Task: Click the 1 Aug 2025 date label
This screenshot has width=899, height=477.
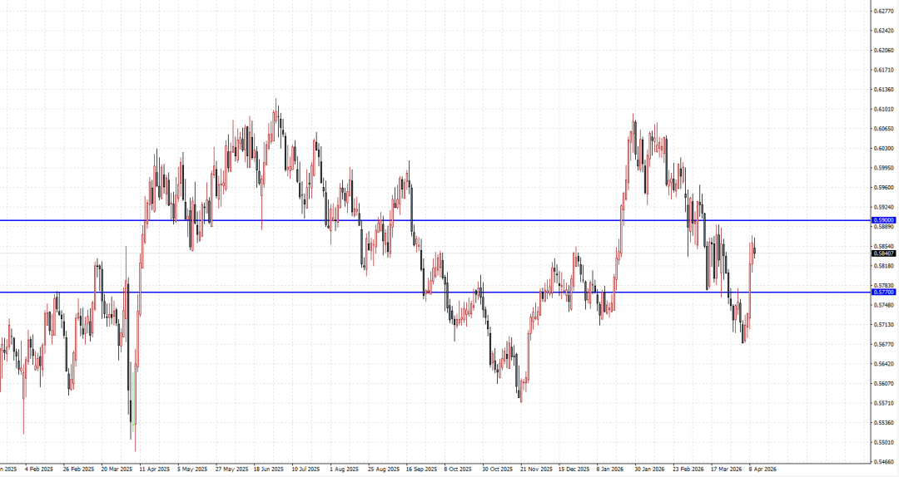Action: (x=344, y=469)
